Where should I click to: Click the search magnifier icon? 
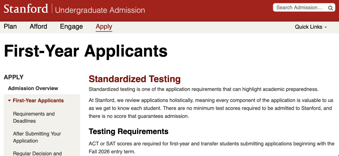tap(331, 8)
